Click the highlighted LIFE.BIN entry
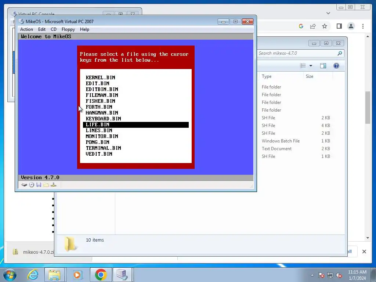The width and height of the screenshot is (376, 282). (136, 125)
